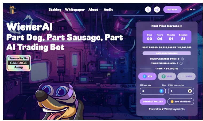
Task: Click WAI token icon in receive field
Action: pos(190,91)
